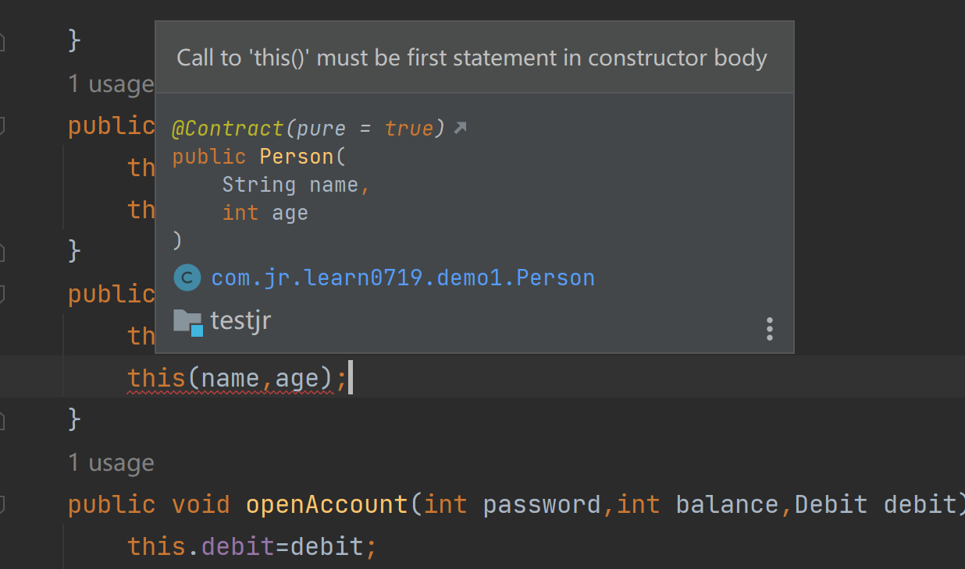
Task: Click the external annotation arrow beside @Contract
Action: click(x=461, y=127)
